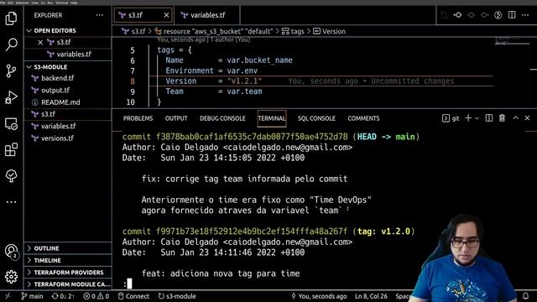Switch to the variables.tf editor tab
The image size is (537, 302).
pyautogui.click(x=207, y=15)
